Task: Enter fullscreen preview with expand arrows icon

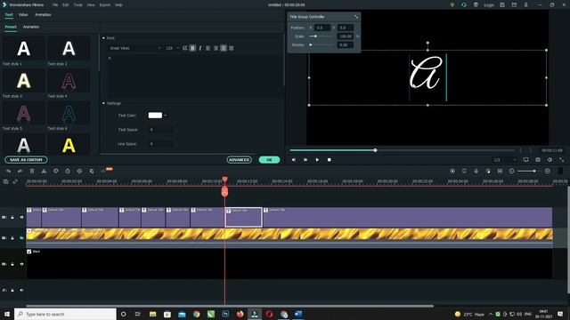Action: pos(562,160)
